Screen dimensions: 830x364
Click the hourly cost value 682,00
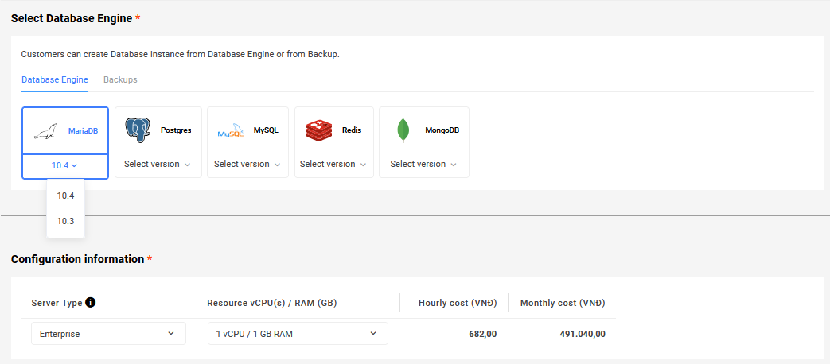[x=483, y=334]
